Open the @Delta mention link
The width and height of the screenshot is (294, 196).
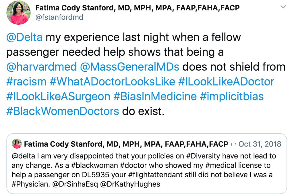[x=24, y=37]
